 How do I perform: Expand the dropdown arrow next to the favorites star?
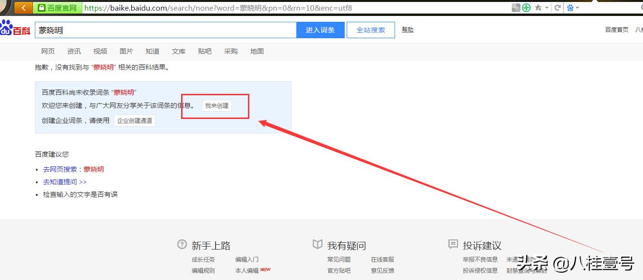pos(547,7)
